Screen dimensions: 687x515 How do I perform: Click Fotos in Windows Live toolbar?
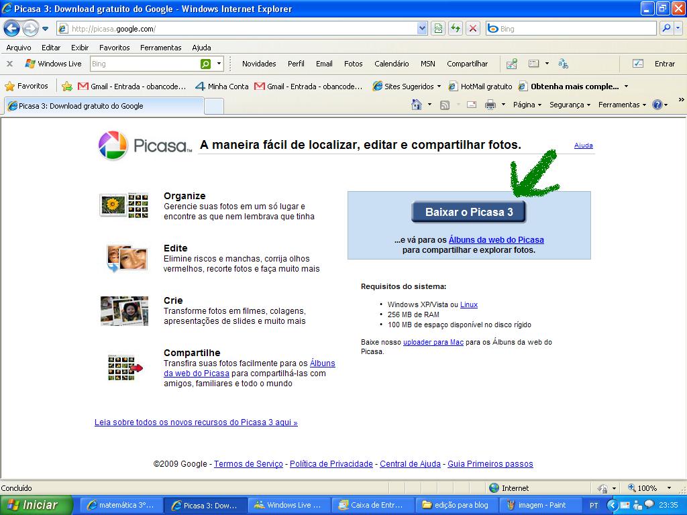(x=353, y=64)
